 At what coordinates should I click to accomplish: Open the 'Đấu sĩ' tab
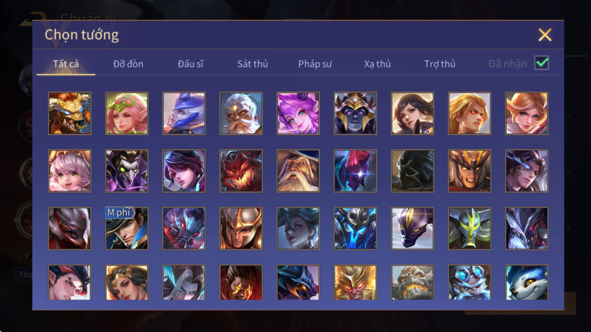(x=190, y=64)
